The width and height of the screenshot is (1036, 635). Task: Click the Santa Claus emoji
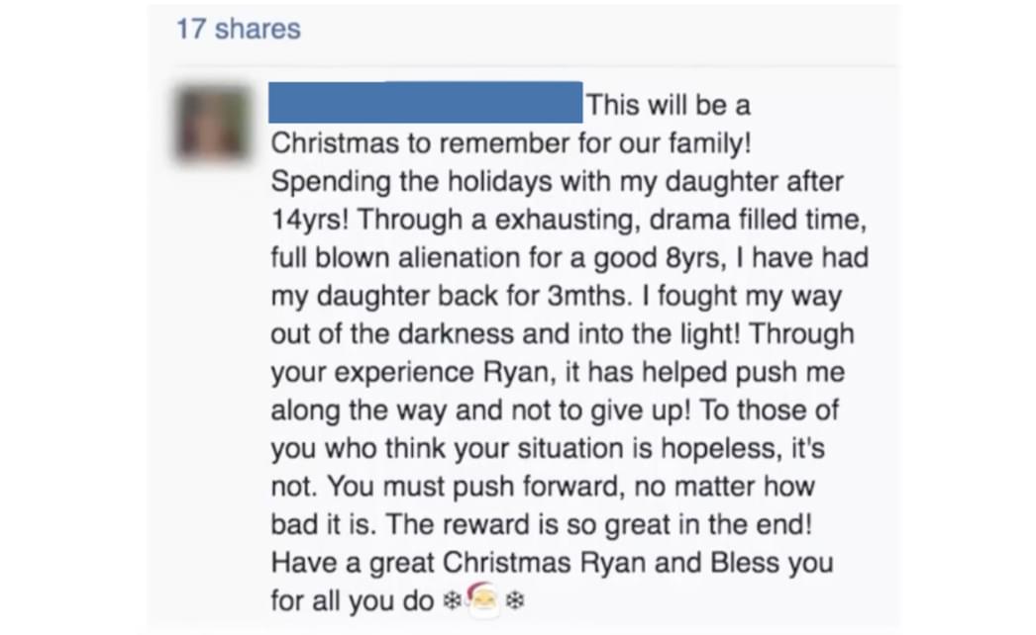(483, 600)
